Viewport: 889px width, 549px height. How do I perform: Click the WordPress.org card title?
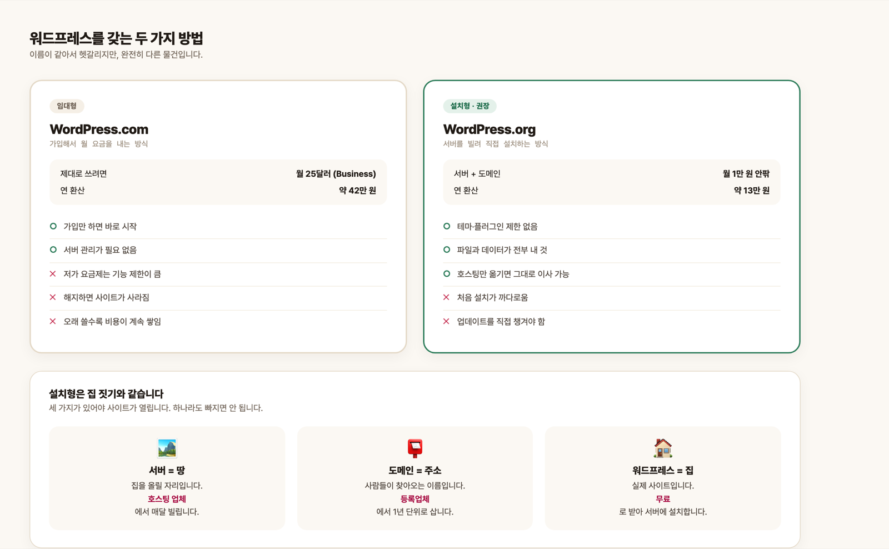coord(490,129)
